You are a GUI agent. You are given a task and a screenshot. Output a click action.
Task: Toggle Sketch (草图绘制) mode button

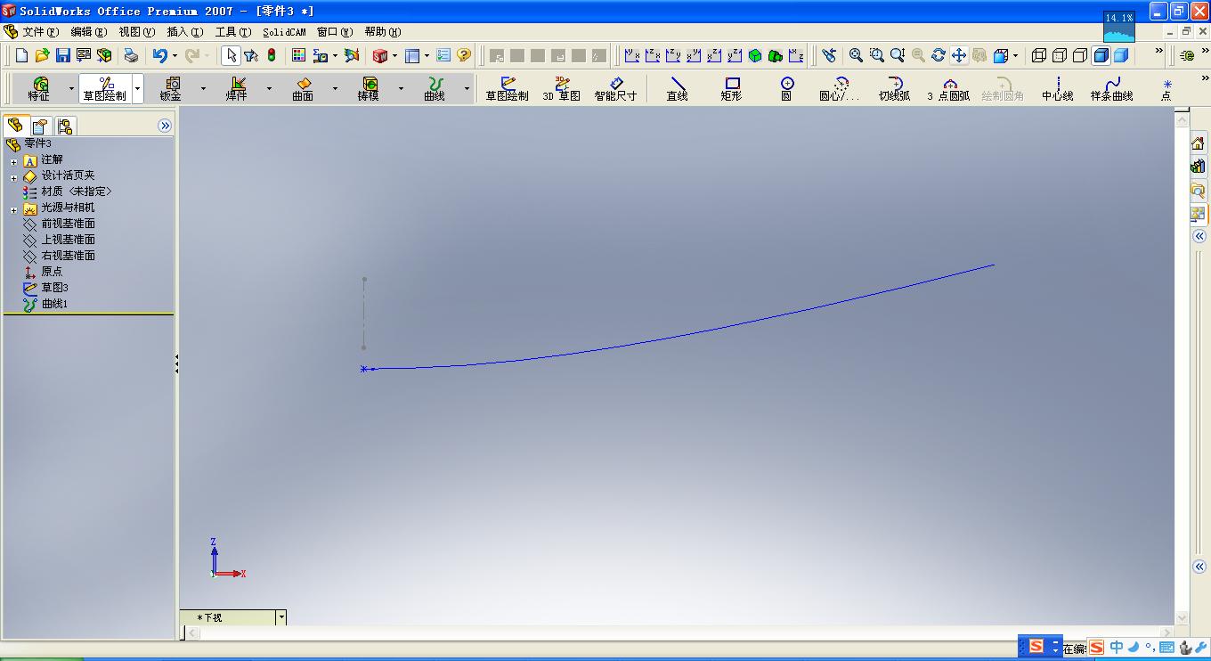click(x=507, y=89)
